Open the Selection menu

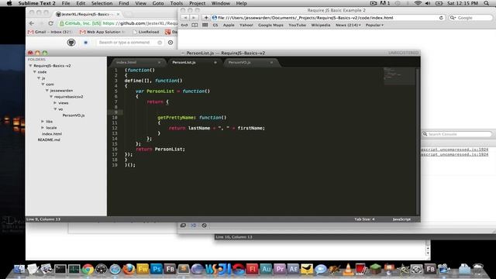click(x=102, y=3)
